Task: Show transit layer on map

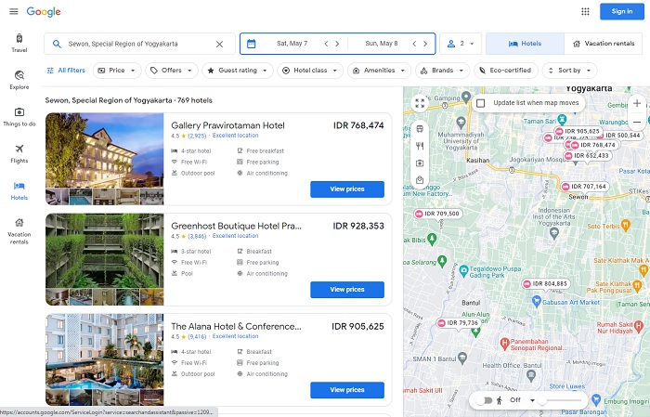Action: (420, 129)
